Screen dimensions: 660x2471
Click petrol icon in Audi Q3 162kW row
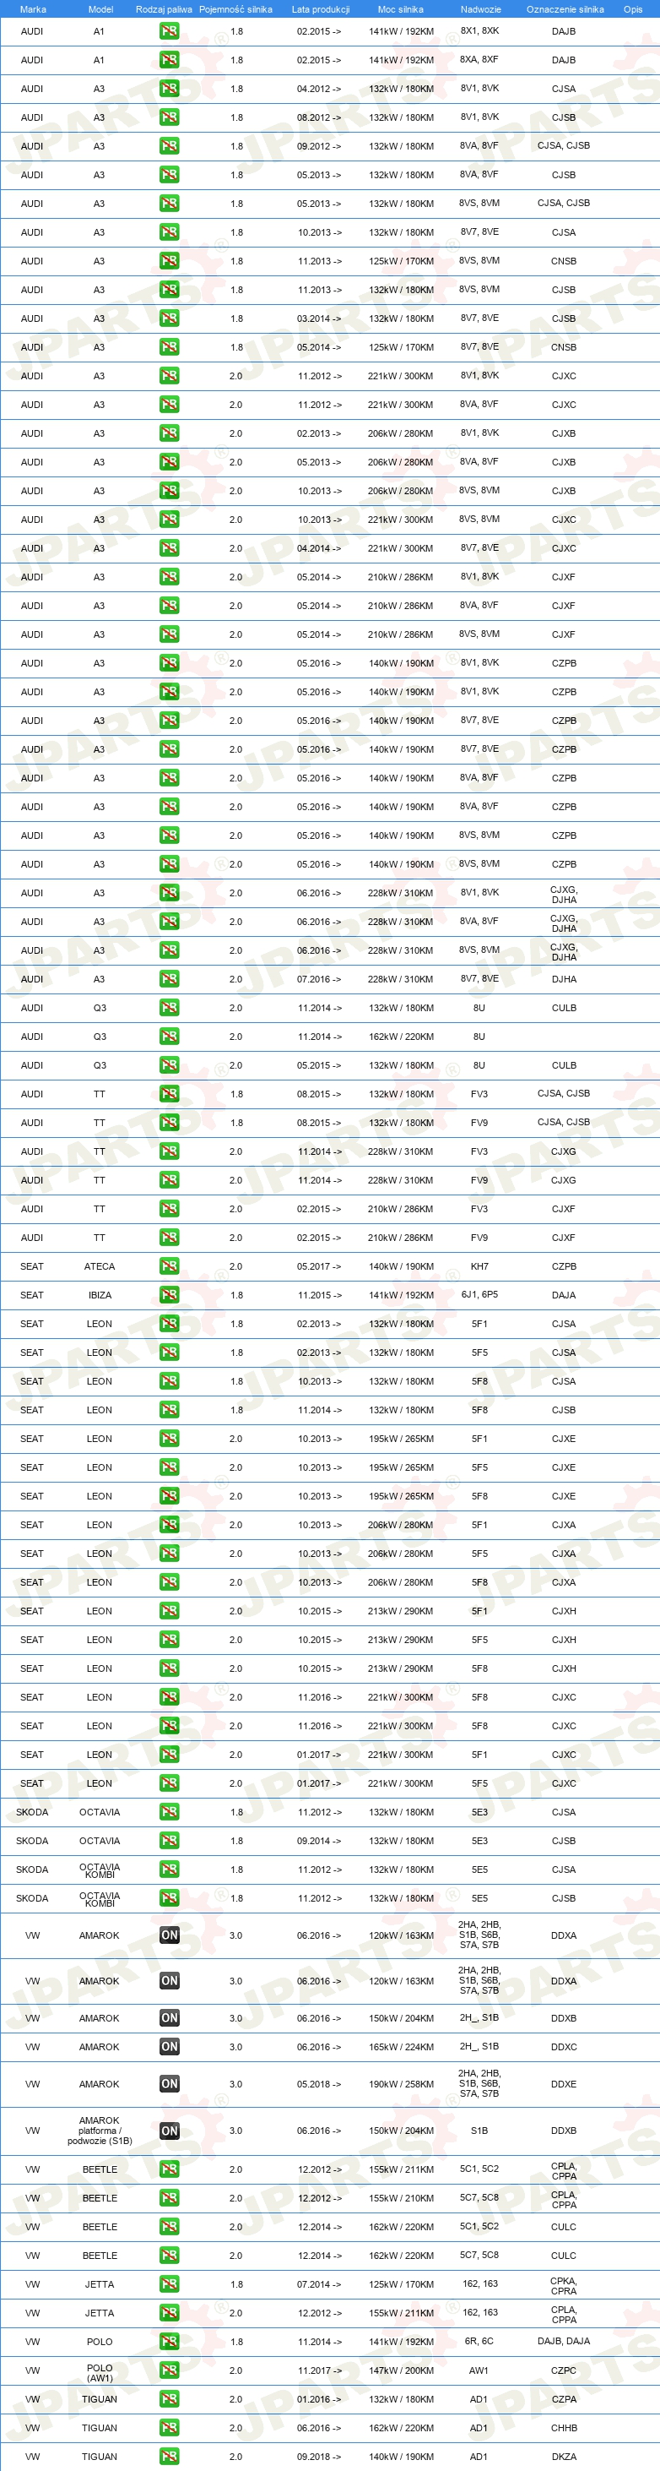(170, 1036)
